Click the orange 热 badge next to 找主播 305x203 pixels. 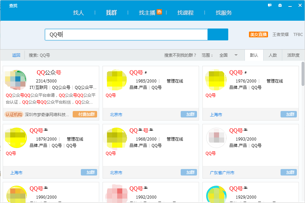tap(159, 12)
